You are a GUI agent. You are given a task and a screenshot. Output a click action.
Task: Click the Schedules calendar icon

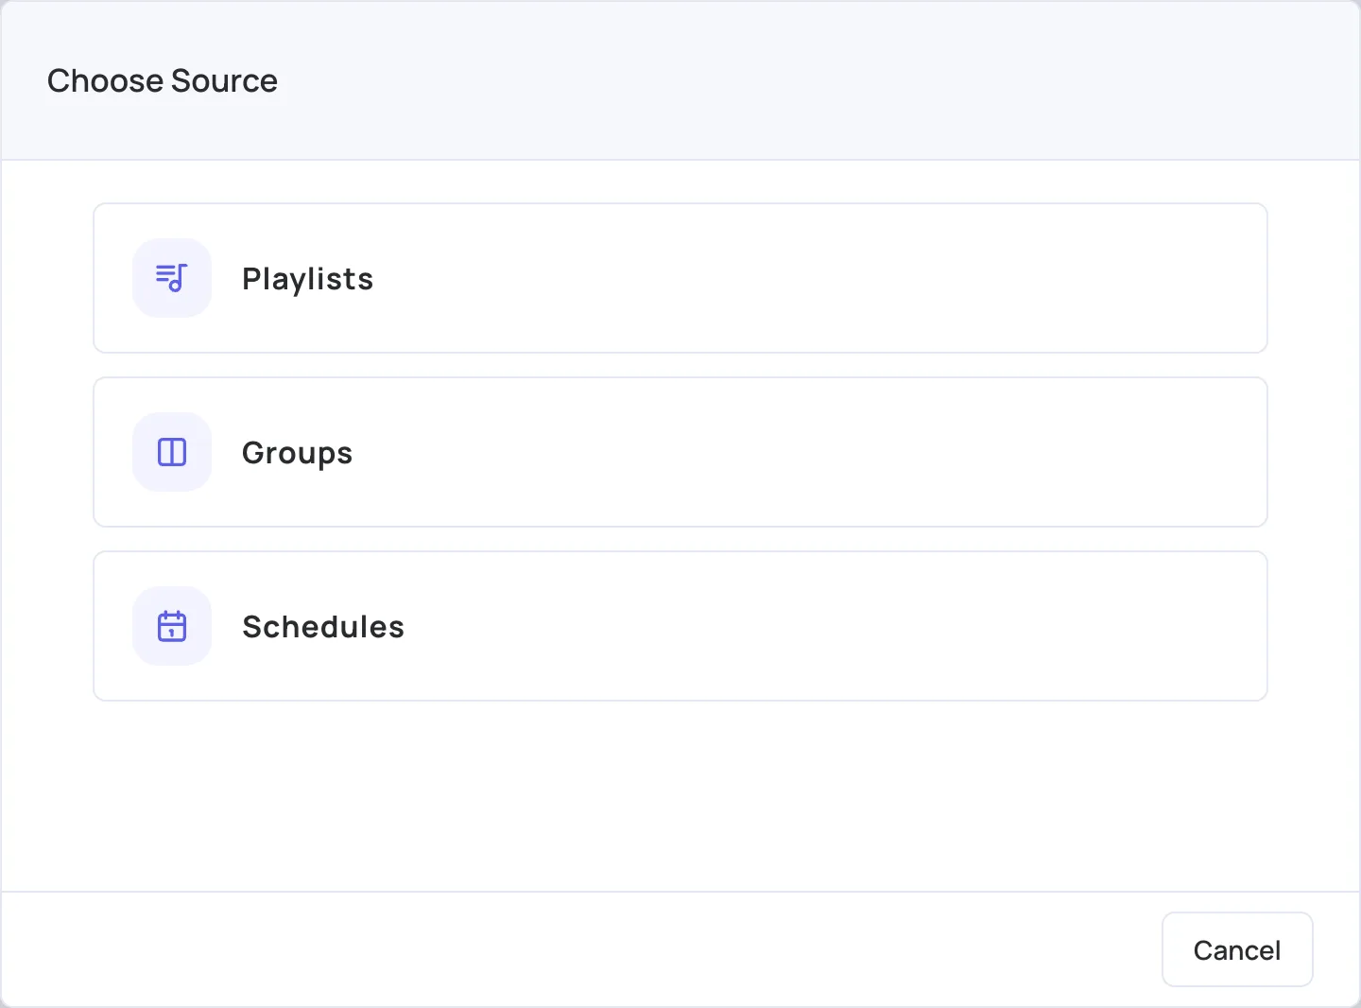point(172,626)
